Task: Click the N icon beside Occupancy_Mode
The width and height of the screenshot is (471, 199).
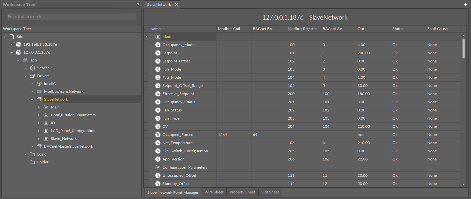Action: pos(158,45)
